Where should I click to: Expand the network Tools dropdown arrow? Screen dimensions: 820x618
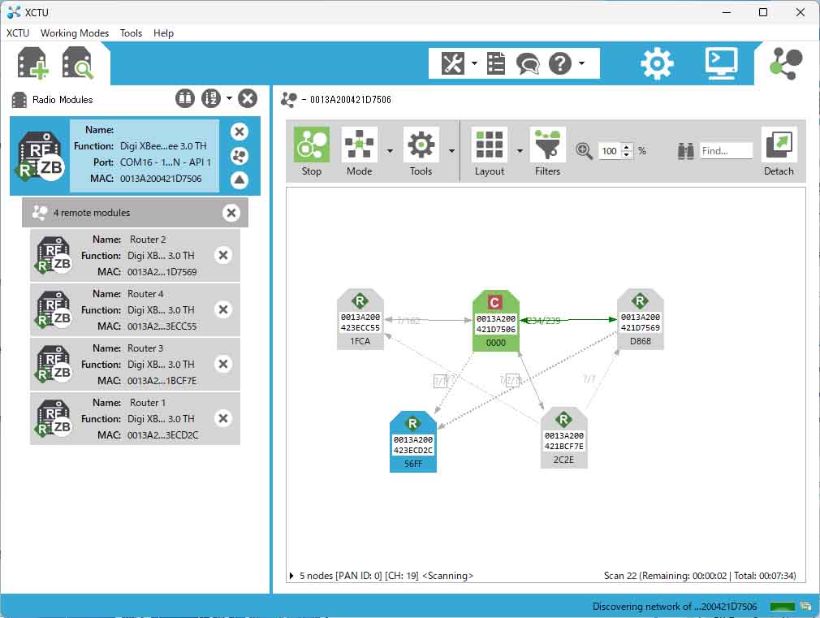[x=451, y=151]
